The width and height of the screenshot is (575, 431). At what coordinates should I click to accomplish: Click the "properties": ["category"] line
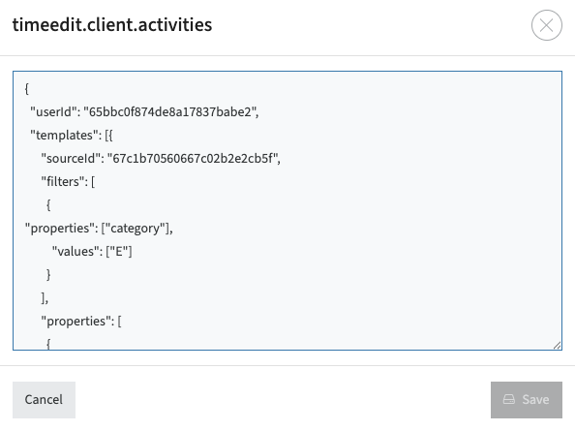click(x=99, y=229)
